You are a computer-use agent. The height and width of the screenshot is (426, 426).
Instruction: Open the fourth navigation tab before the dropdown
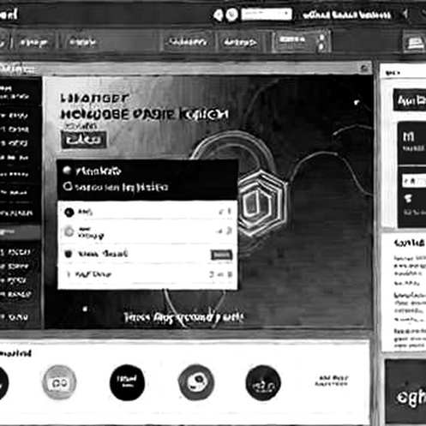(x=240, y=43)
